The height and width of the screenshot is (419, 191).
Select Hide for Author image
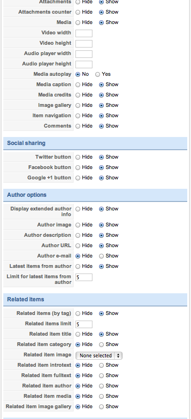(x=78, y=225)
